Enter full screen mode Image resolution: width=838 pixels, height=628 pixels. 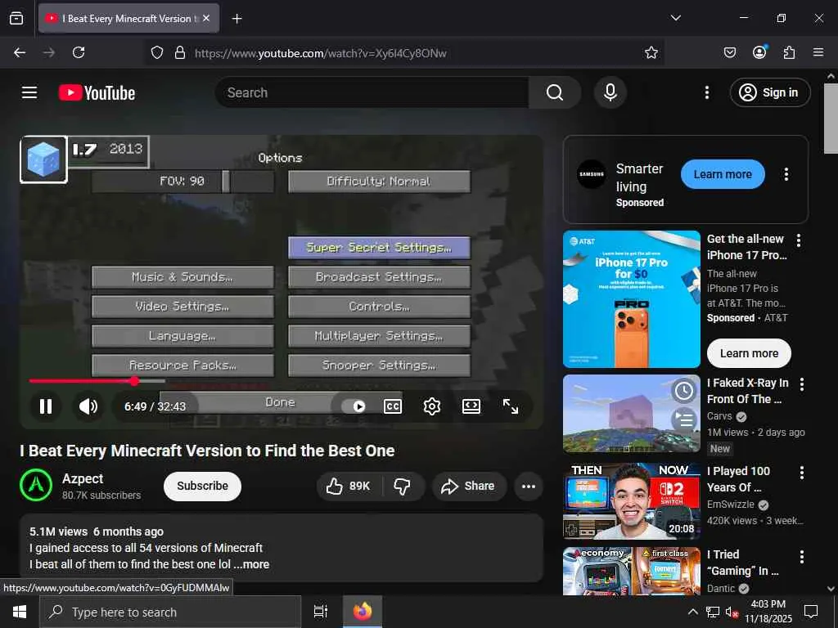point(511,407)
